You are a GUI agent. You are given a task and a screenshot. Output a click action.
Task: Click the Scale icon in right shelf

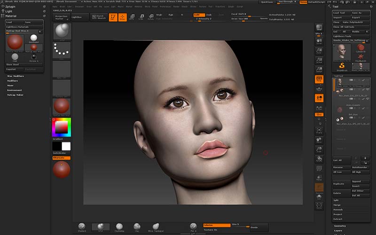pos(319,149)
